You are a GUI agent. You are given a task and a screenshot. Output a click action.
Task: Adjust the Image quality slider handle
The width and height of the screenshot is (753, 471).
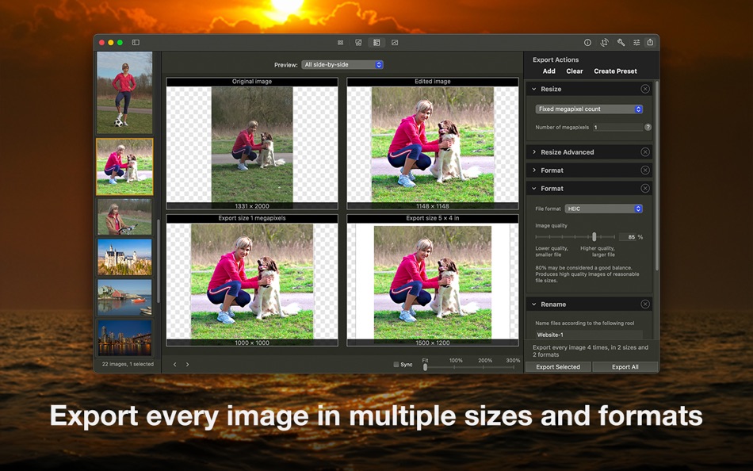(x=594, y=236)
